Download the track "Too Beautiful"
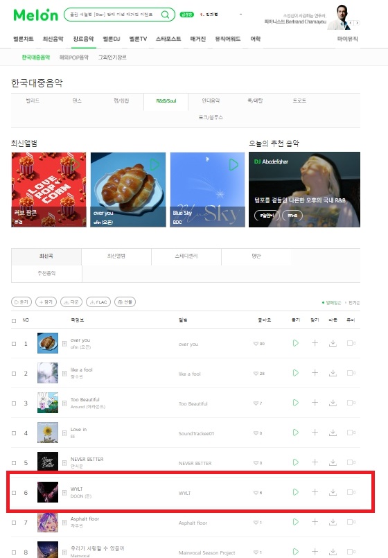The height and width of the screenshot is (558, 388). (333, 403)
